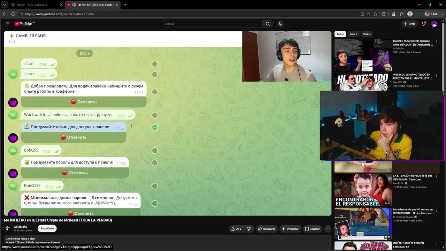Image resolution: width=446 pixels, height=251 pixels.
Task: Open the Me avisaron de que NO entrara video thumbnail
Action: pos(363,223)
